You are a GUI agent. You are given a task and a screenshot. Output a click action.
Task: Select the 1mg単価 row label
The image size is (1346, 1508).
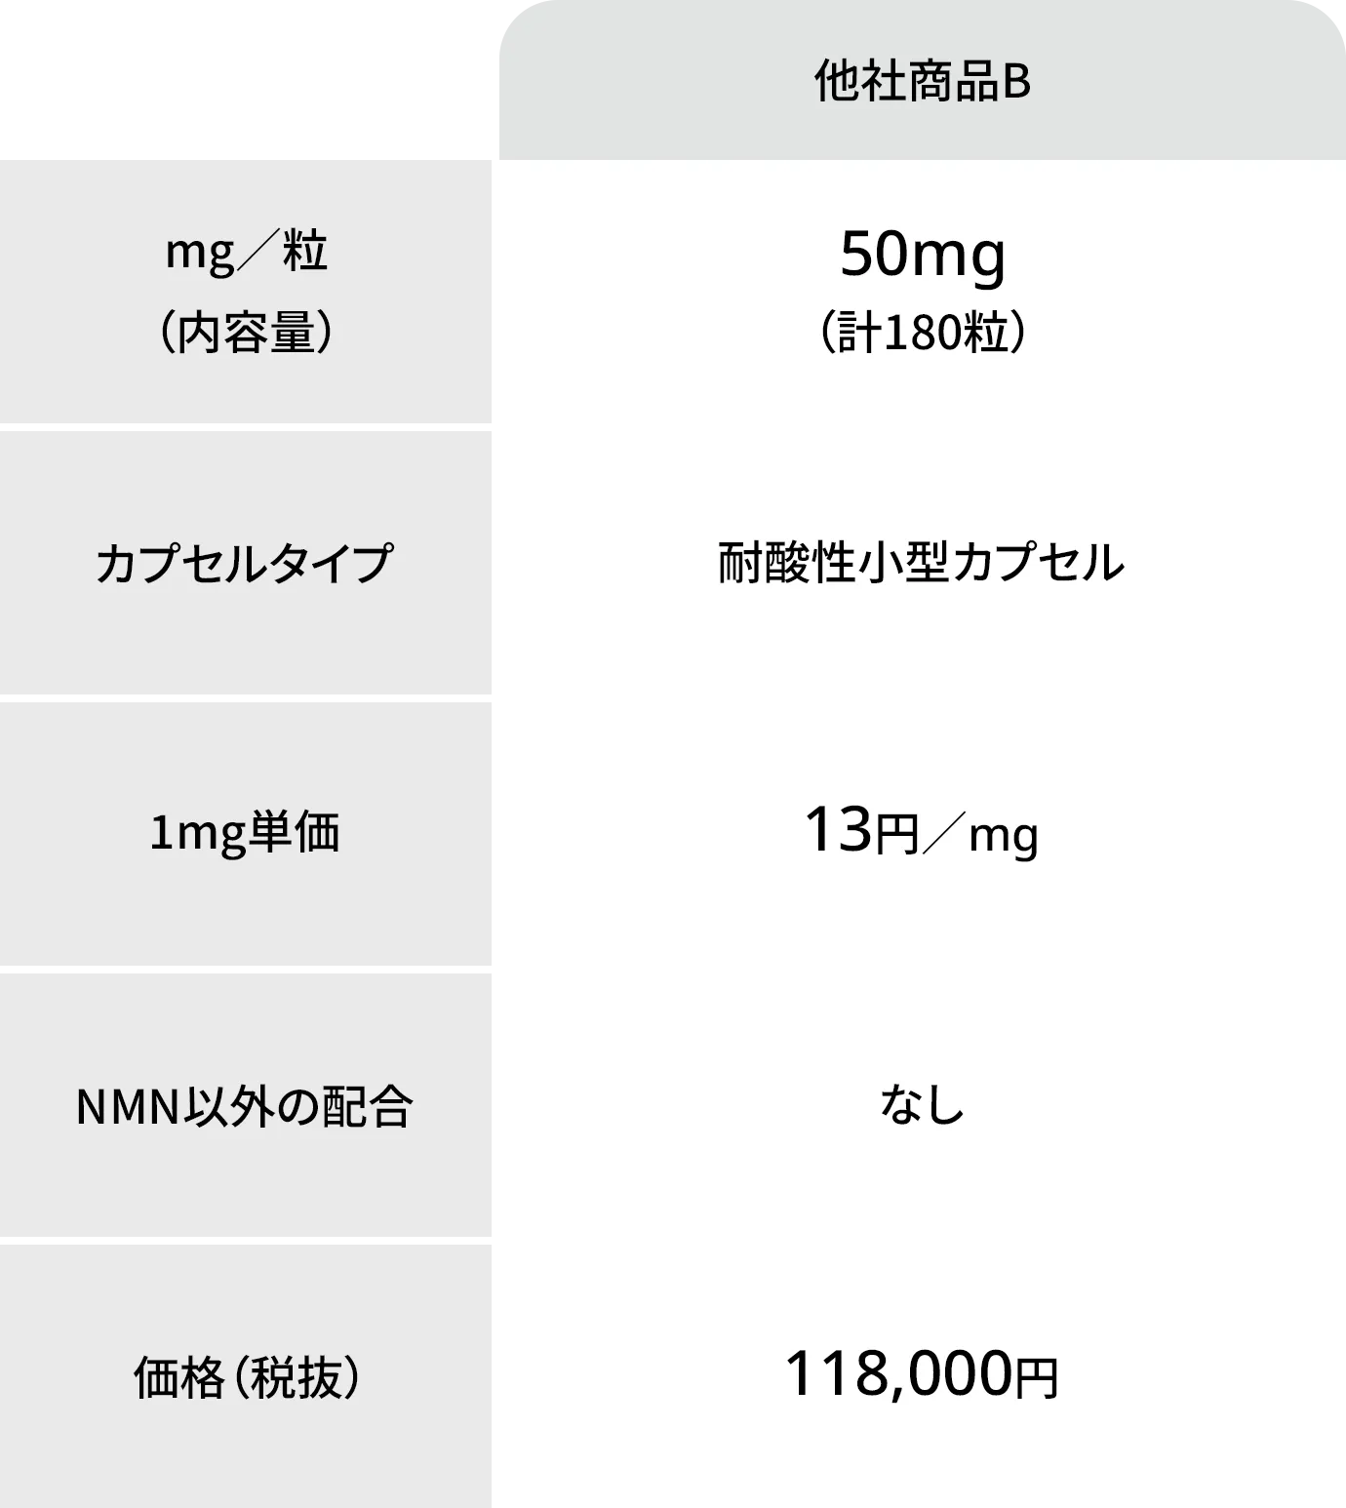coord(244,834)
